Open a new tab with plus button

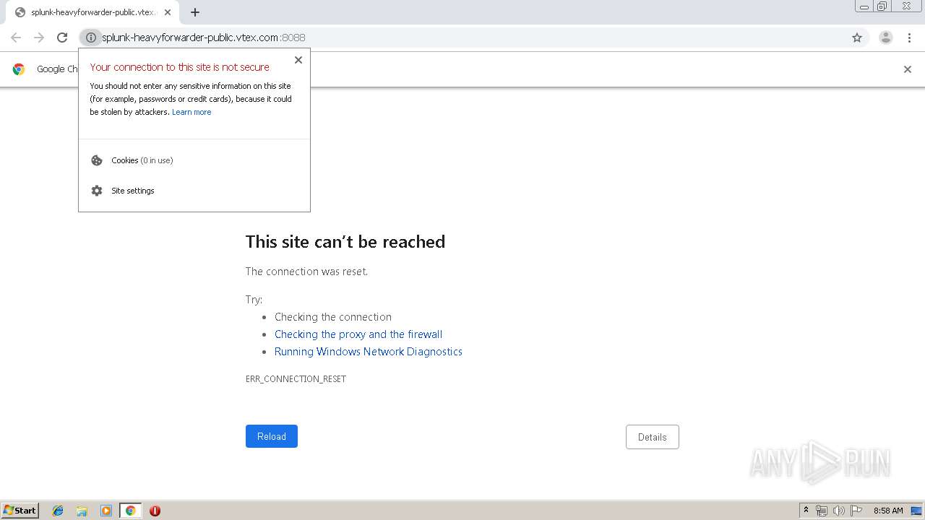tap(195, 12)
